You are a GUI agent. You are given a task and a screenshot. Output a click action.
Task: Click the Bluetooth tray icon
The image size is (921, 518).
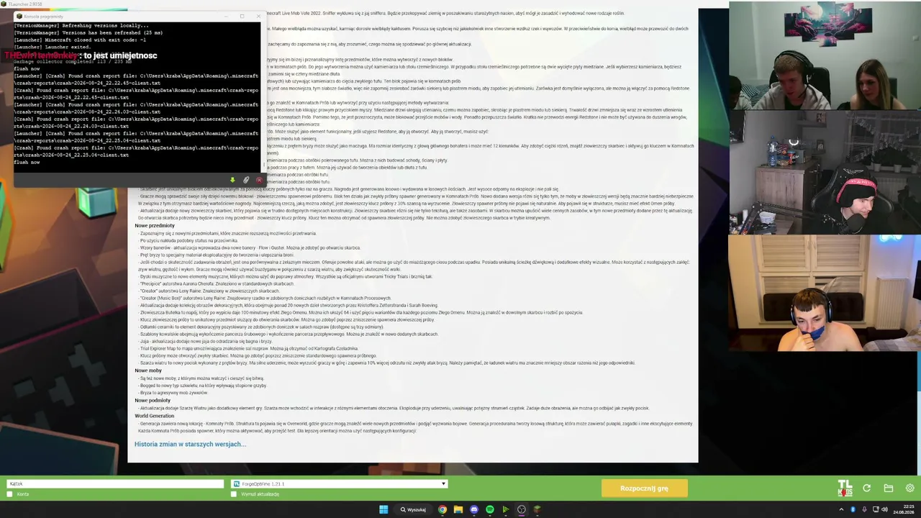853,509
